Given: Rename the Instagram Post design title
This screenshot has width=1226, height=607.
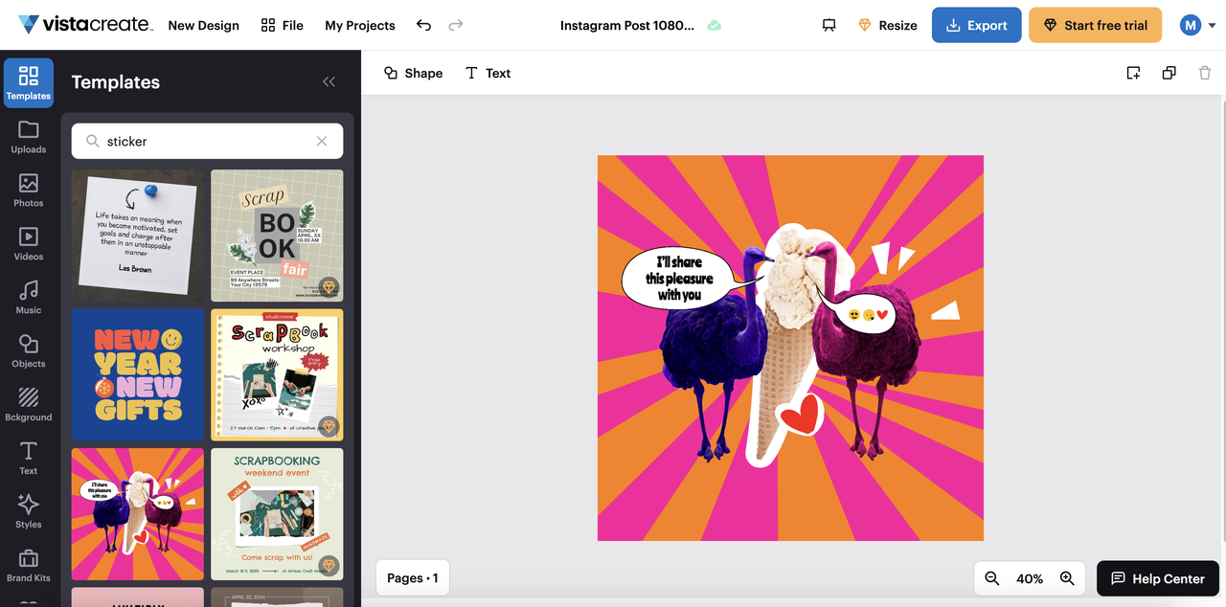Looking at the screenshot, I should [x=627, y=25].
